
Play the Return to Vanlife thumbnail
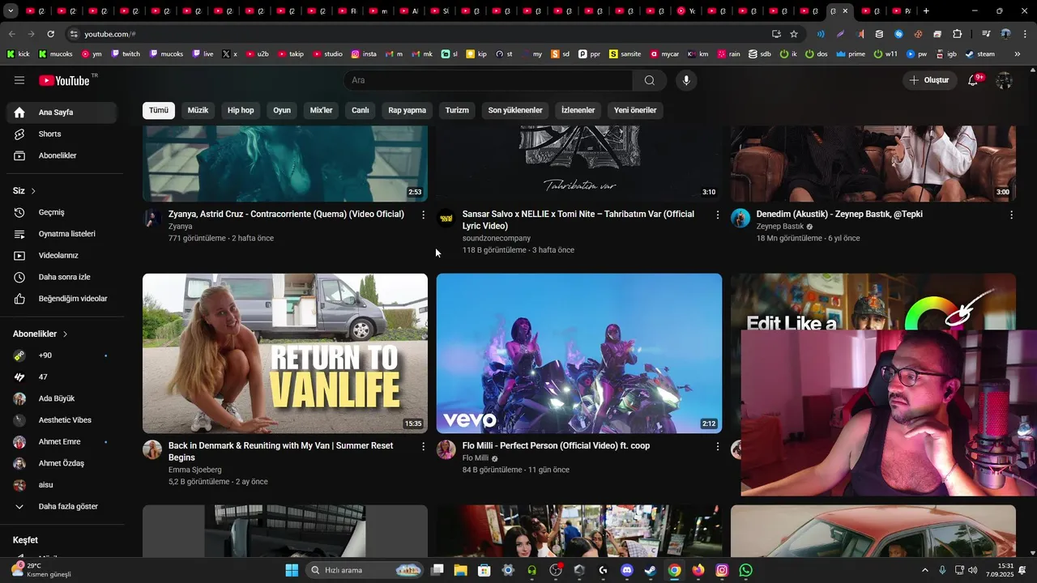point(285,353)
